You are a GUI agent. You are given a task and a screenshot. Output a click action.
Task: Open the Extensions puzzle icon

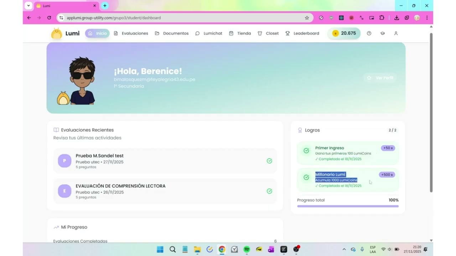pos(382,18)
